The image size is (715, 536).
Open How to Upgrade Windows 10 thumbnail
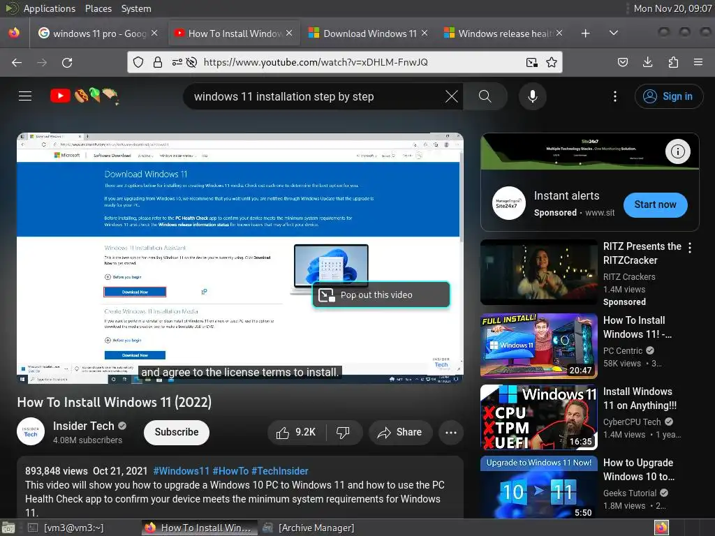[x=538, y=487]
